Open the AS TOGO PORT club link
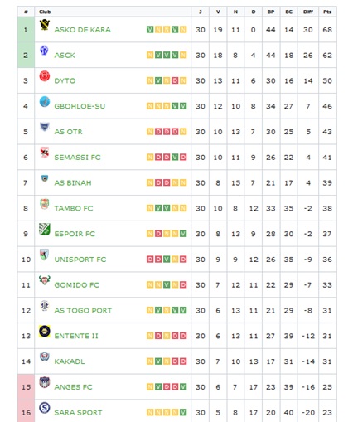This screenshot has width=353, height=422. click(83, 310)
